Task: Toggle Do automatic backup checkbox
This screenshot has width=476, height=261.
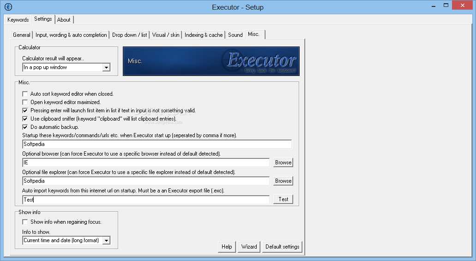Action: [x=25, y=127]
